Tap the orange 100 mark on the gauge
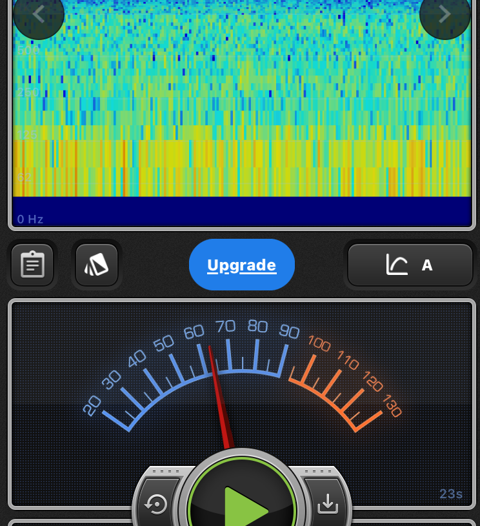The width and height of the screenshot is (480, 526). (x=319, y=343)
